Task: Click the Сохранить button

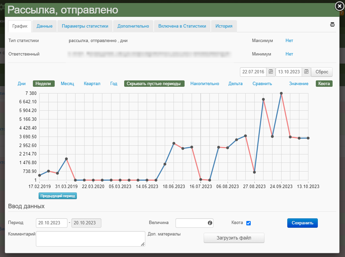Action: tap(302, 223)
